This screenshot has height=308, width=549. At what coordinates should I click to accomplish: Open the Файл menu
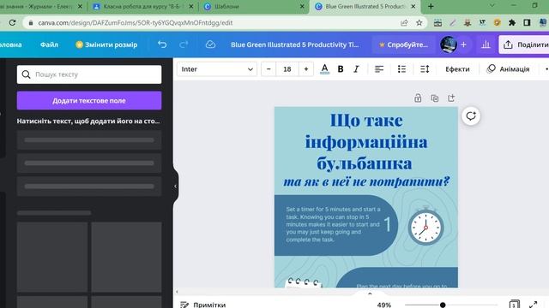pyautogui.click(x=49, y=44)
